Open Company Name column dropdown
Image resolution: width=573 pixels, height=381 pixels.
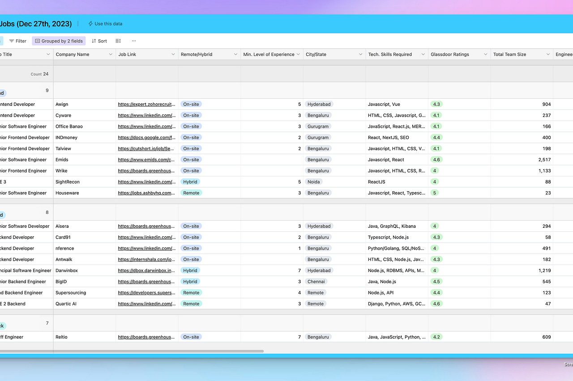point(111,54)
